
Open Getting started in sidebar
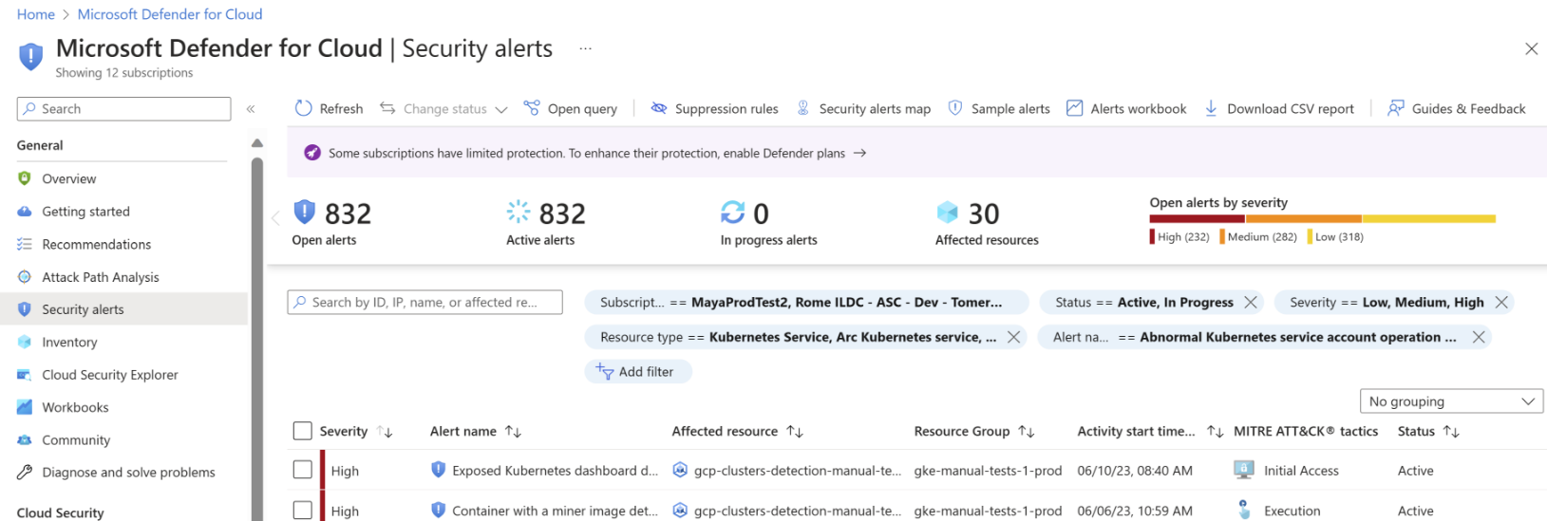[85, 212]
